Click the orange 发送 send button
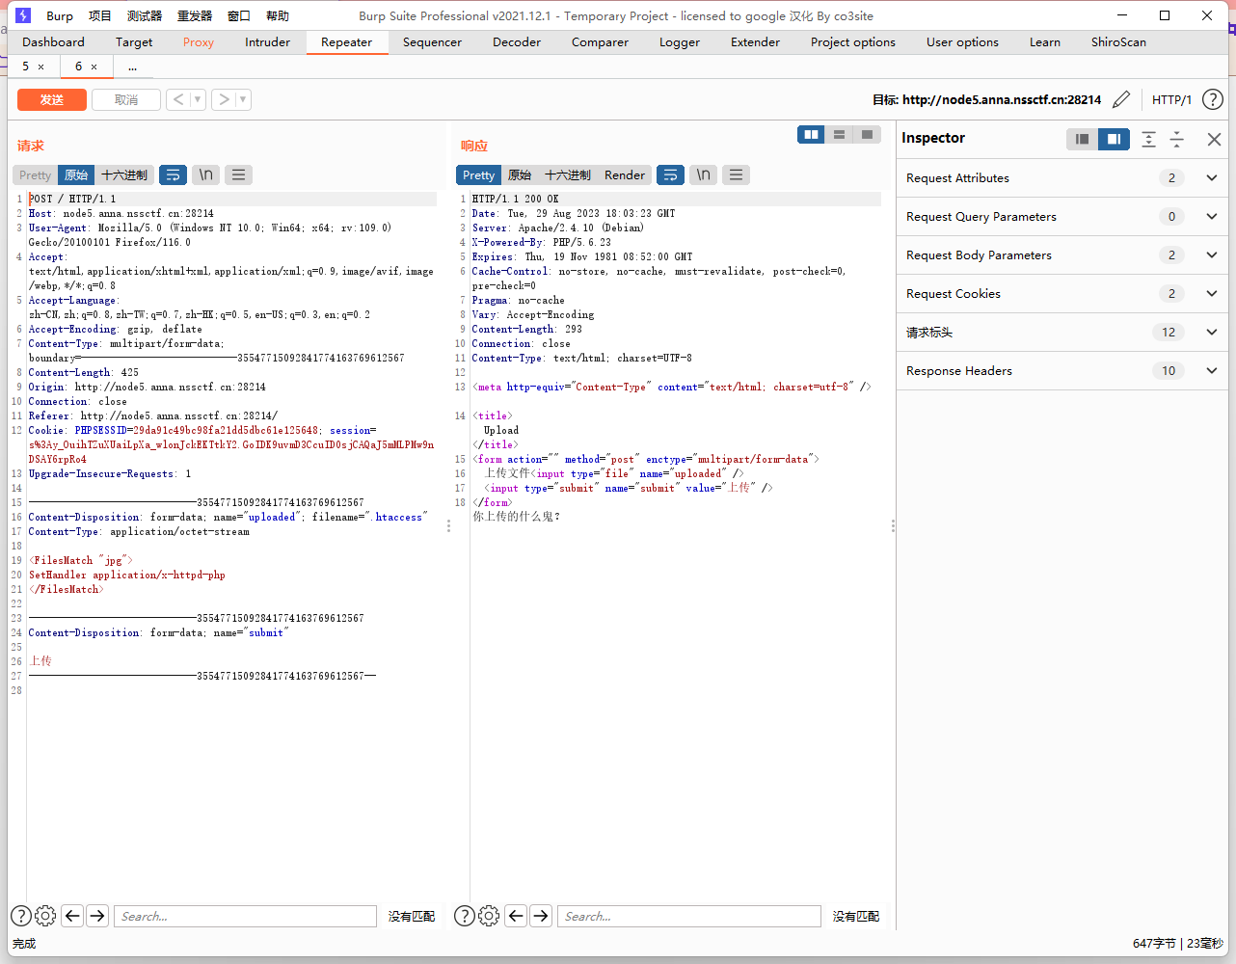This screenshot has height=964, width=1236. click(52, 99)
